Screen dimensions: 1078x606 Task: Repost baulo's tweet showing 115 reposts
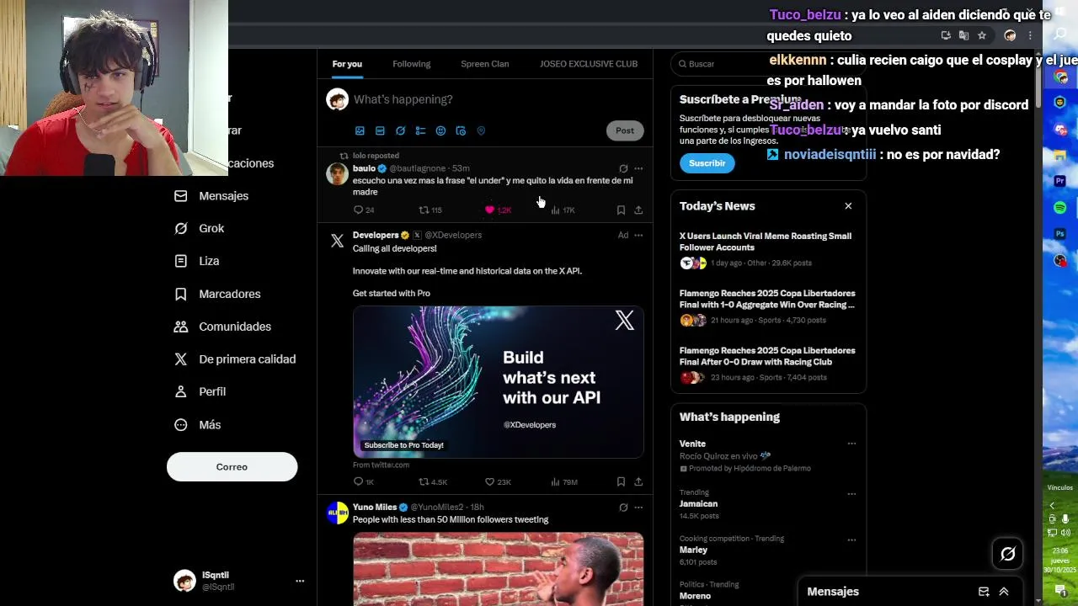click(x=430, y=210)
